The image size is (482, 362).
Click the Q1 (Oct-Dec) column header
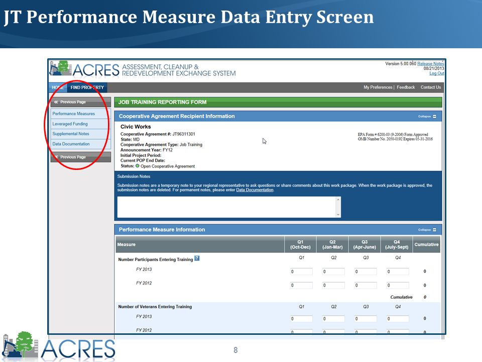tap(300, 244)
